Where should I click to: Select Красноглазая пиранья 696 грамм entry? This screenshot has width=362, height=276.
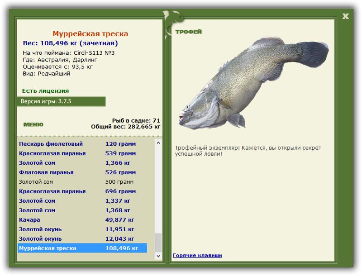pos(82,191)
